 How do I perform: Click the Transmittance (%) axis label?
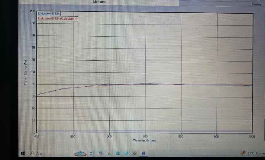click(x=26, y=72)
